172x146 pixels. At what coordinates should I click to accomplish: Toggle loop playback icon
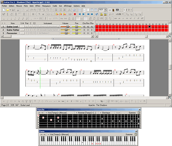point(97,14)
